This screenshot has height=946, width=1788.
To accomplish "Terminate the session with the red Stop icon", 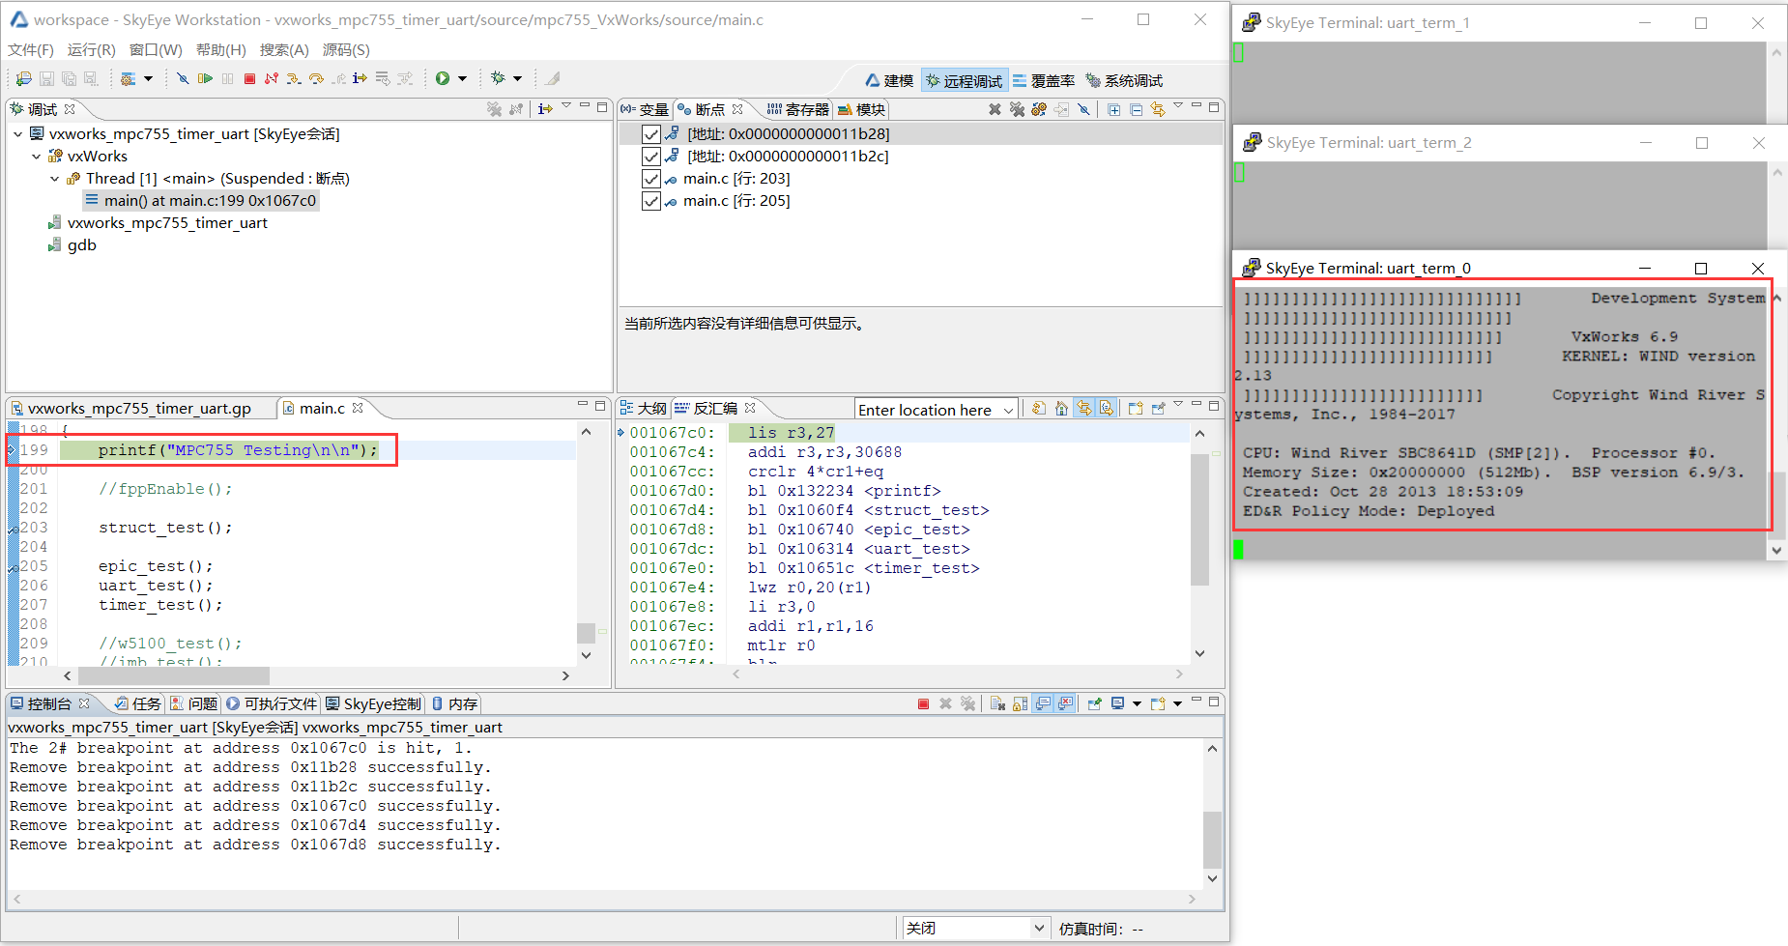I will coord(249,79).
